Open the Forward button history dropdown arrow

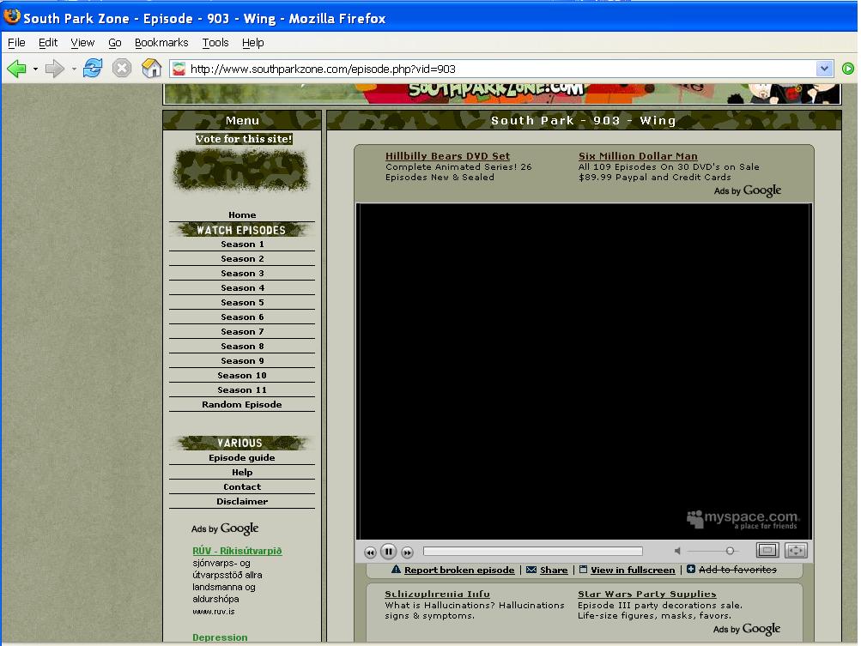(74, 69)
